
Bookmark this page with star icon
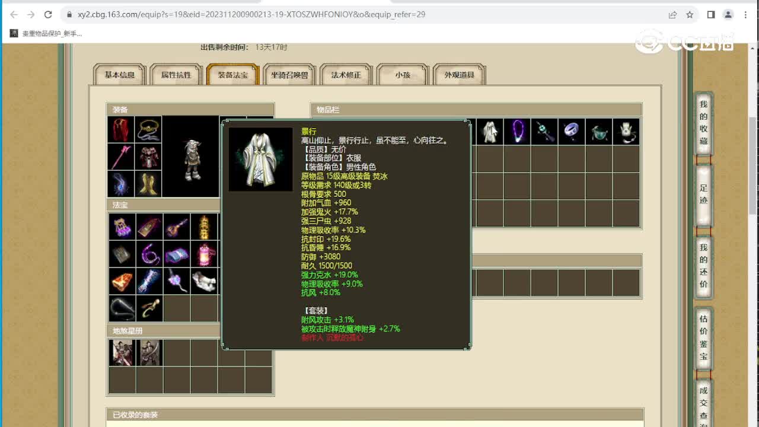690,14
